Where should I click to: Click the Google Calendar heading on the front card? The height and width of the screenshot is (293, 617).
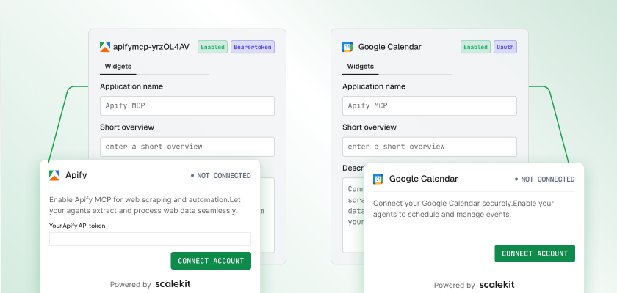pyautogui.click(x=423, y=179)
